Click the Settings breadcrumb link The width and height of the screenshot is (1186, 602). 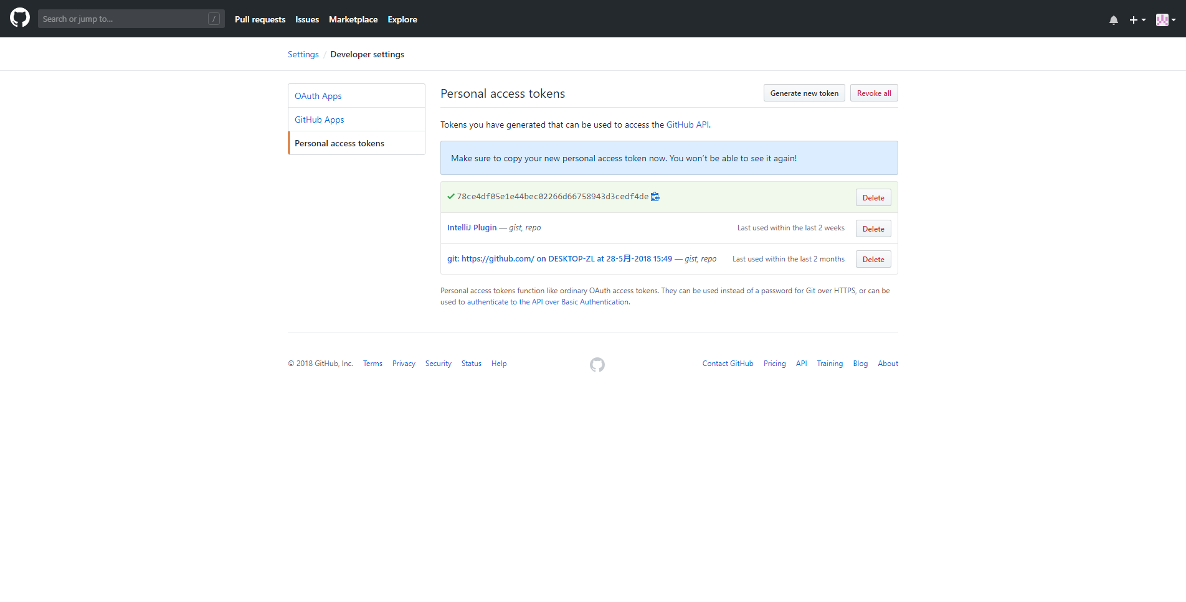303,54
